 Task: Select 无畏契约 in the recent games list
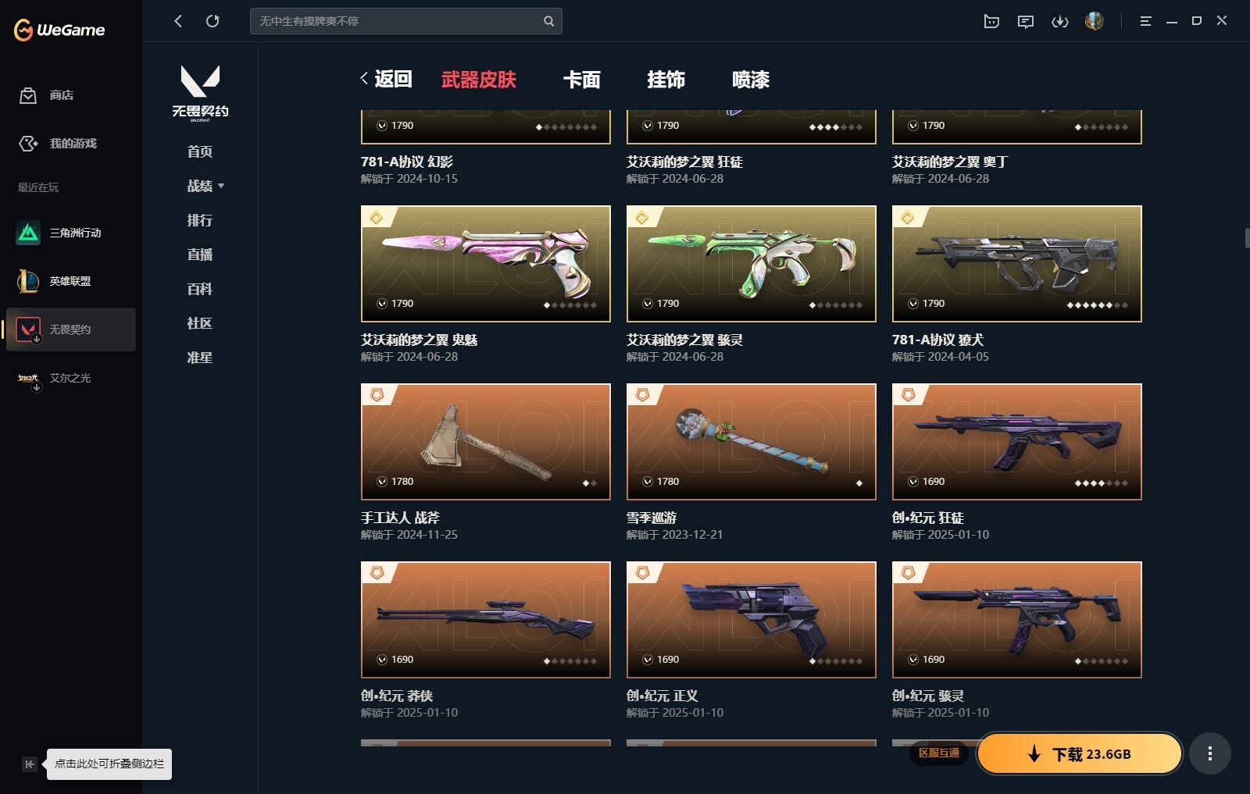coord(71,329)
